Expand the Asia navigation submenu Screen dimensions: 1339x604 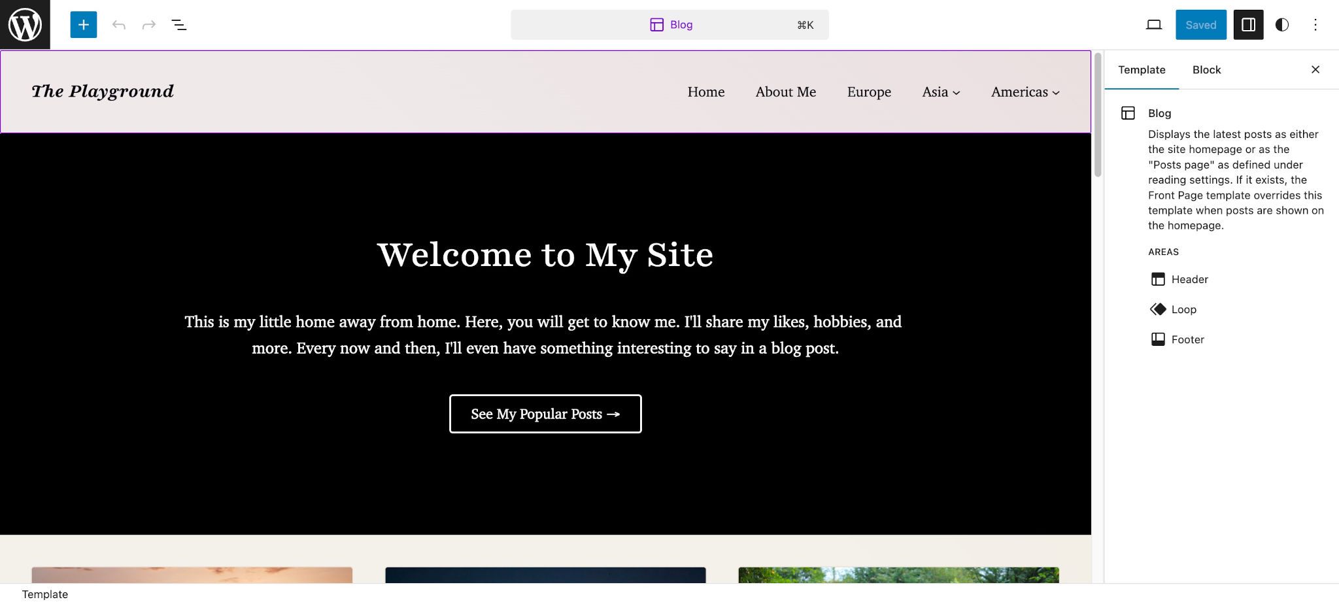click(940, 92)
